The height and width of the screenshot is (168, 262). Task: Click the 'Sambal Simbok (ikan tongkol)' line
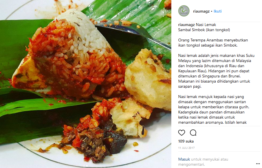(x=204, y=30)
